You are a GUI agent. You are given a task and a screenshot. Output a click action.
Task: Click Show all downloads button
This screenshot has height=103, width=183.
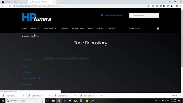(174, 96)
